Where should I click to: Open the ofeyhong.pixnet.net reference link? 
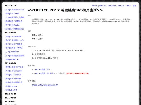click(45, 85)
